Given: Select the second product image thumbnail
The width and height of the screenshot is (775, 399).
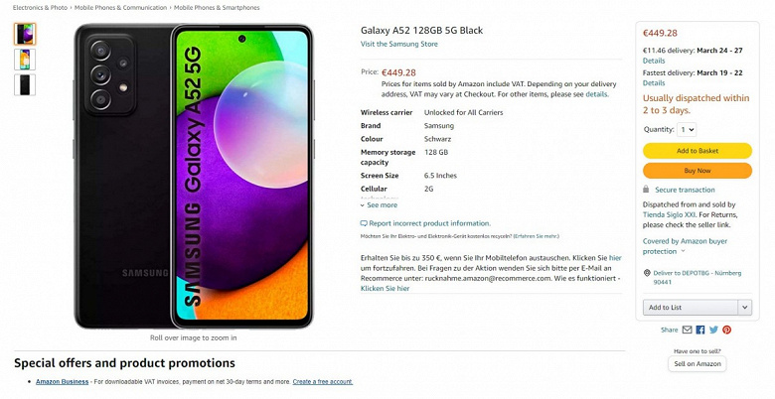Looking at the screenshot, I should (25, 60).
